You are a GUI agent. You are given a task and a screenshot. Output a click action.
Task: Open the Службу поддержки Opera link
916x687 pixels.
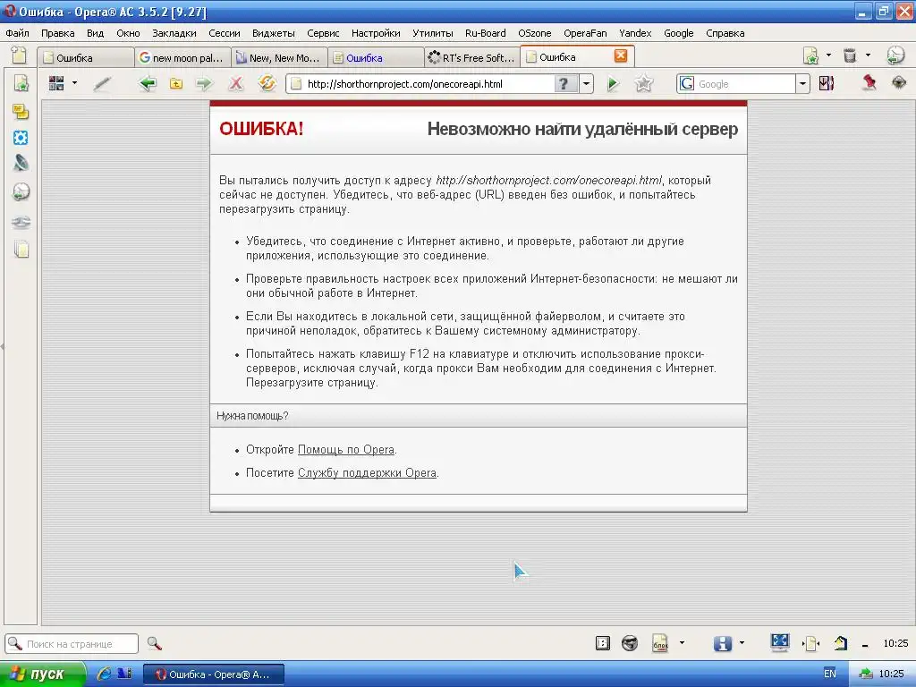[367, 473]
